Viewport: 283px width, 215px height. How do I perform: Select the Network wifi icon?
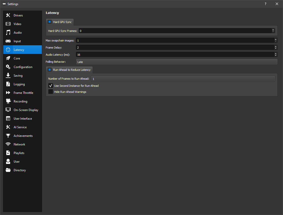(8, 144)
